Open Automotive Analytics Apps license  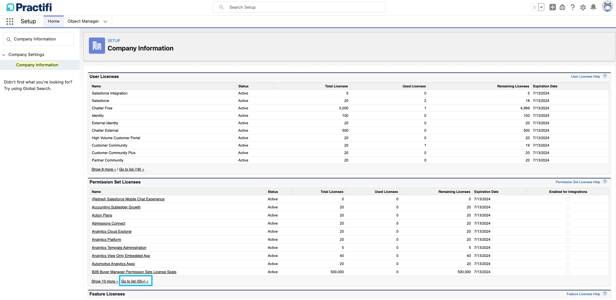(x=113, y=264)
